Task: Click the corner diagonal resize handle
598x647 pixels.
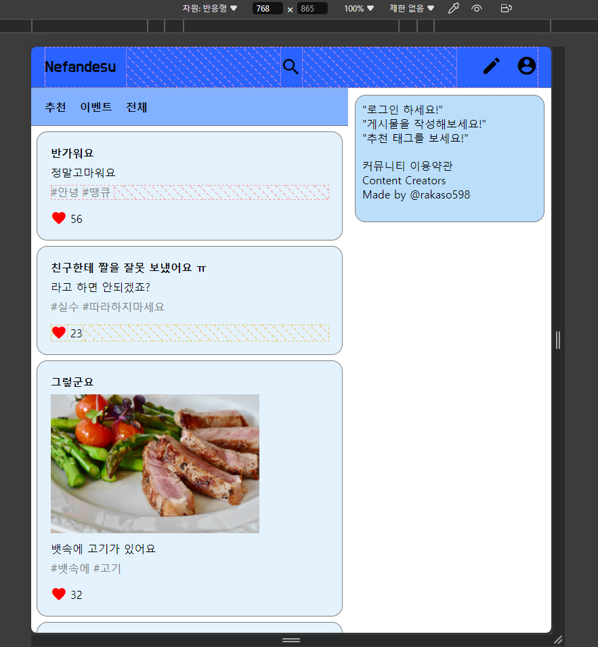Action: pyautogui.click(x=558, y=640)
